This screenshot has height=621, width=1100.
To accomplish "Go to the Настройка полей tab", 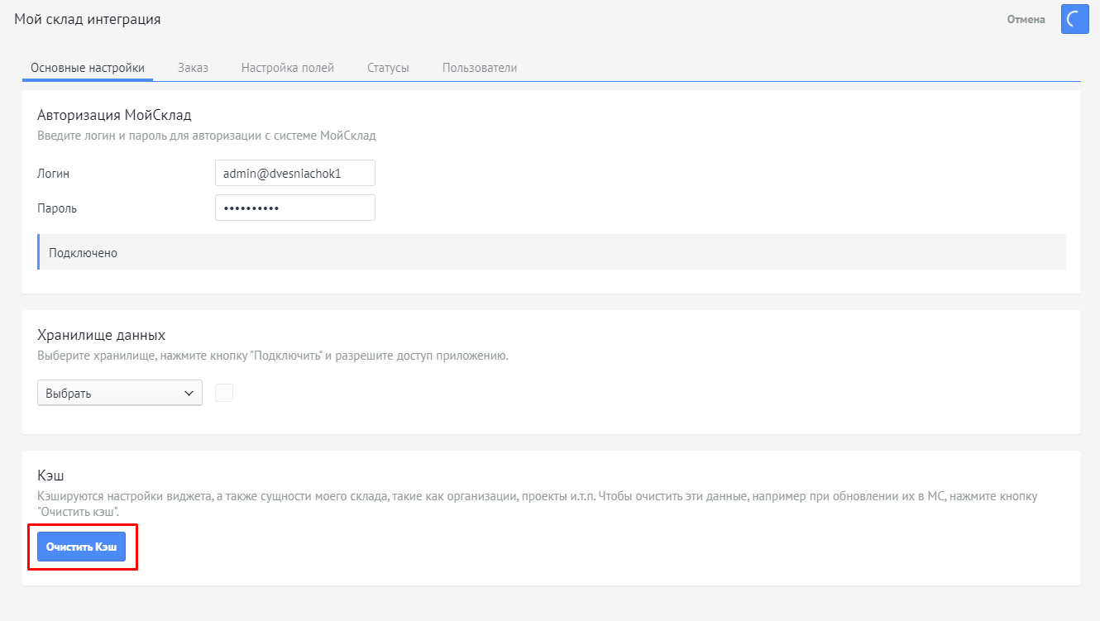I will 288,68.
